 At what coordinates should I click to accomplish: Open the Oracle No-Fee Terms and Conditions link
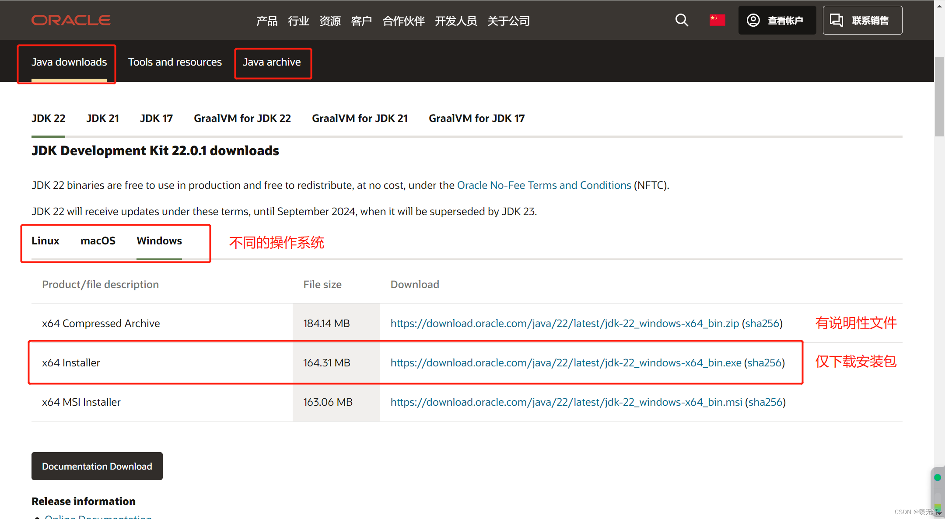544,185
